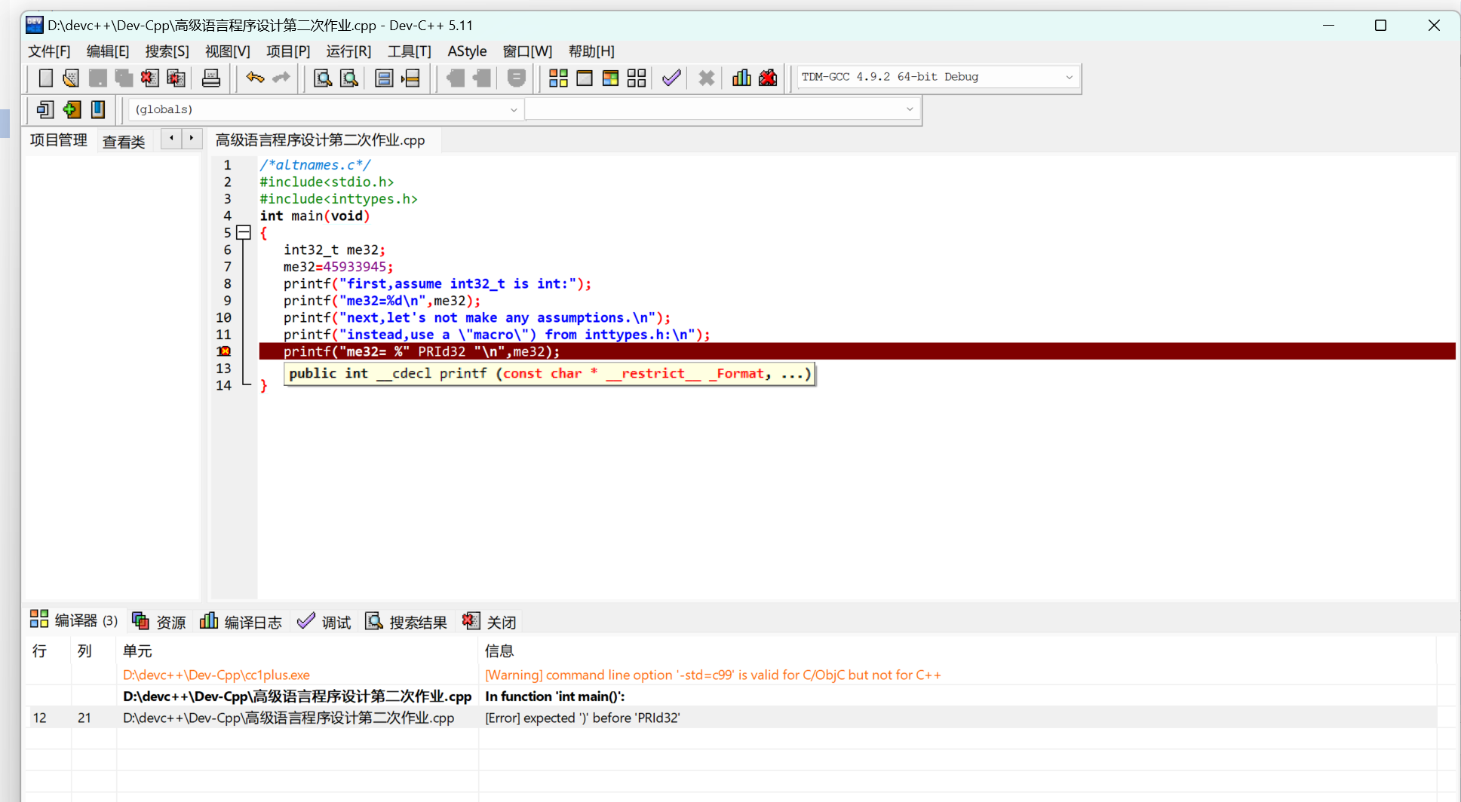Open profile analysis bar chart icon
This screenshot has height=802, width=1461.
pos(741,78)
